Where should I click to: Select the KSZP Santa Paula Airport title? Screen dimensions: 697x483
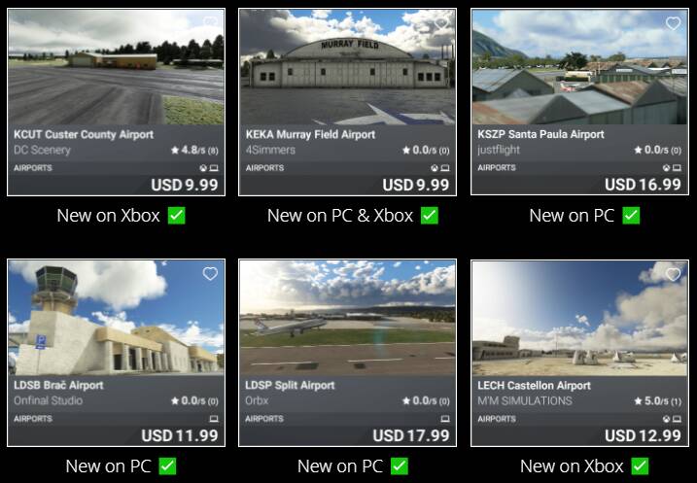[540, 134]
